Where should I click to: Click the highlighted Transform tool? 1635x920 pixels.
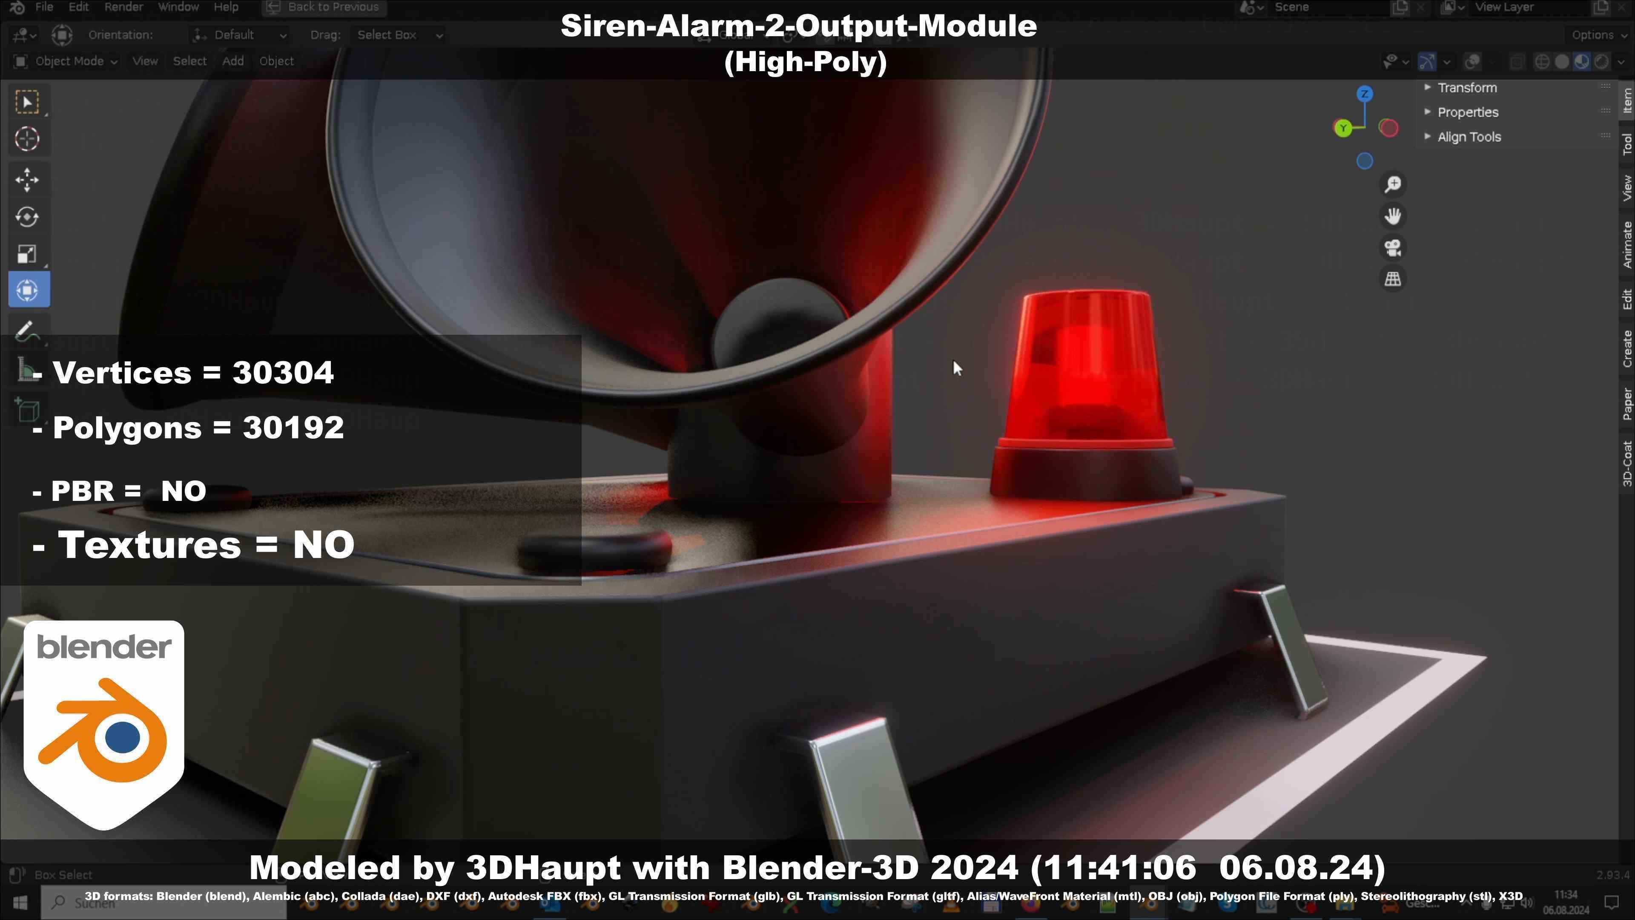(29, 290)
